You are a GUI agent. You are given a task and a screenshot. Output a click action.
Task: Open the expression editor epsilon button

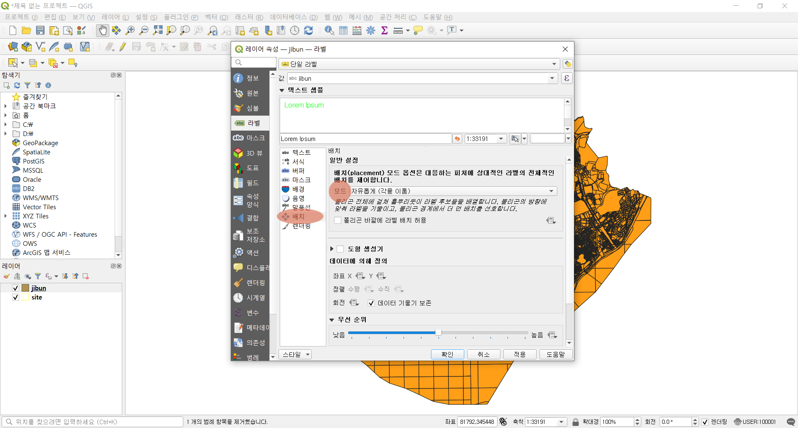coord(566,78)
